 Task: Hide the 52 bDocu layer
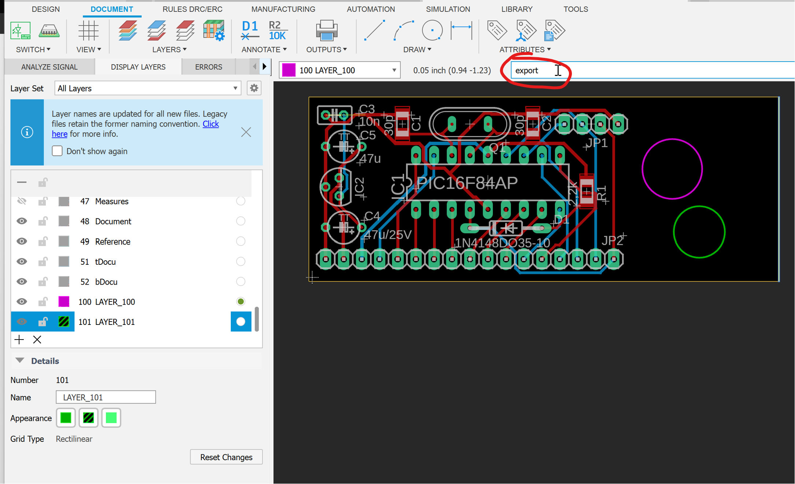click(22, 282)
